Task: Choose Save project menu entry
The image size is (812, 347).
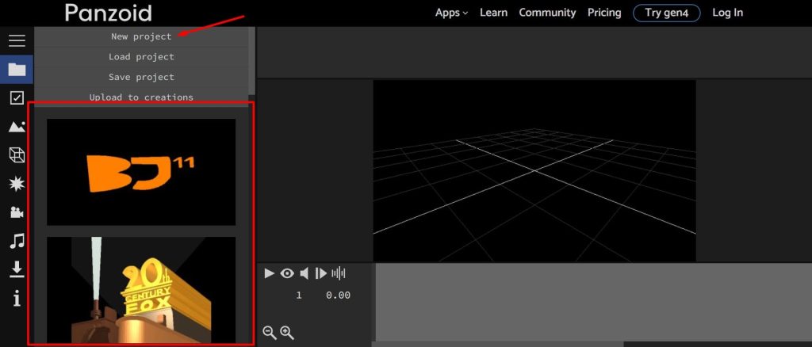Action: [141, 77]
